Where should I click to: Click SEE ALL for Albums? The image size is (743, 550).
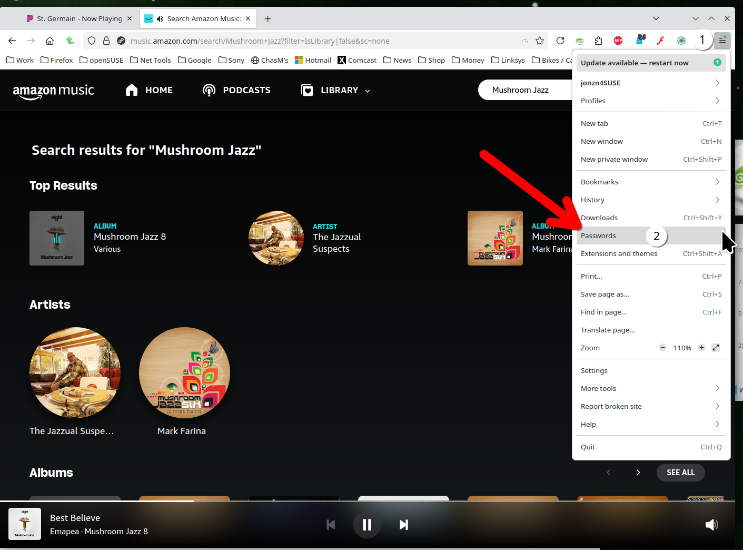(680, 473)
